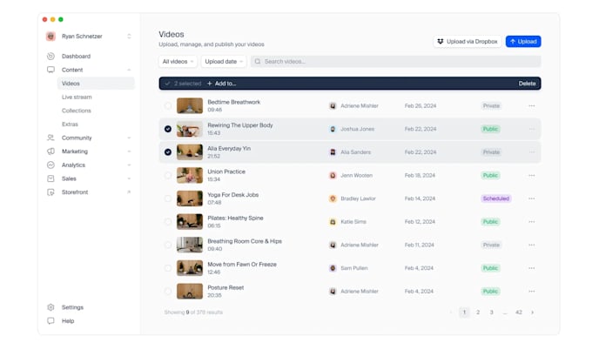Open Extras in the sidebar
The width and height of the screenshot is (592, 343).
[70, 124]
